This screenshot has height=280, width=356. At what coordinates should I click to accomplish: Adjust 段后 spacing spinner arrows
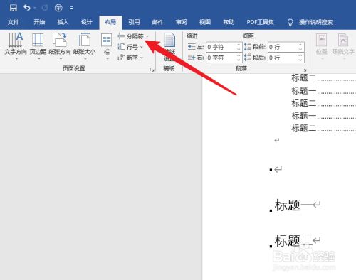click(300, 58)
